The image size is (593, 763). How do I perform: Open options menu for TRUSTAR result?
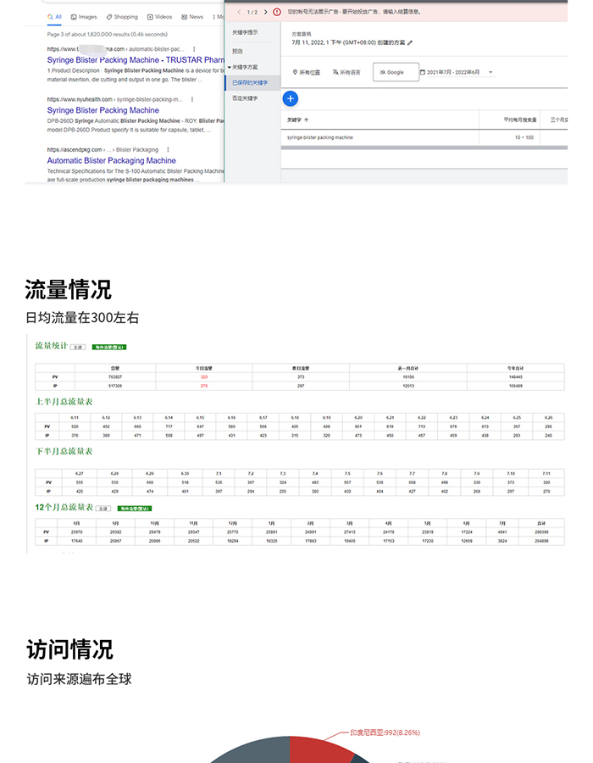click(194, 49)
